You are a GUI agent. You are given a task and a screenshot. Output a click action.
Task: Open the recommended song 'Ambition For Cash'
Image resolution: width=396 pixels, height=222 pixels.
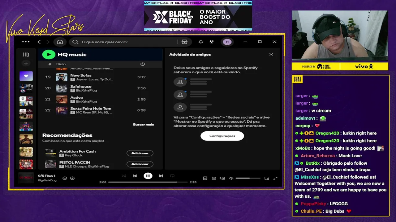[77, 151]
